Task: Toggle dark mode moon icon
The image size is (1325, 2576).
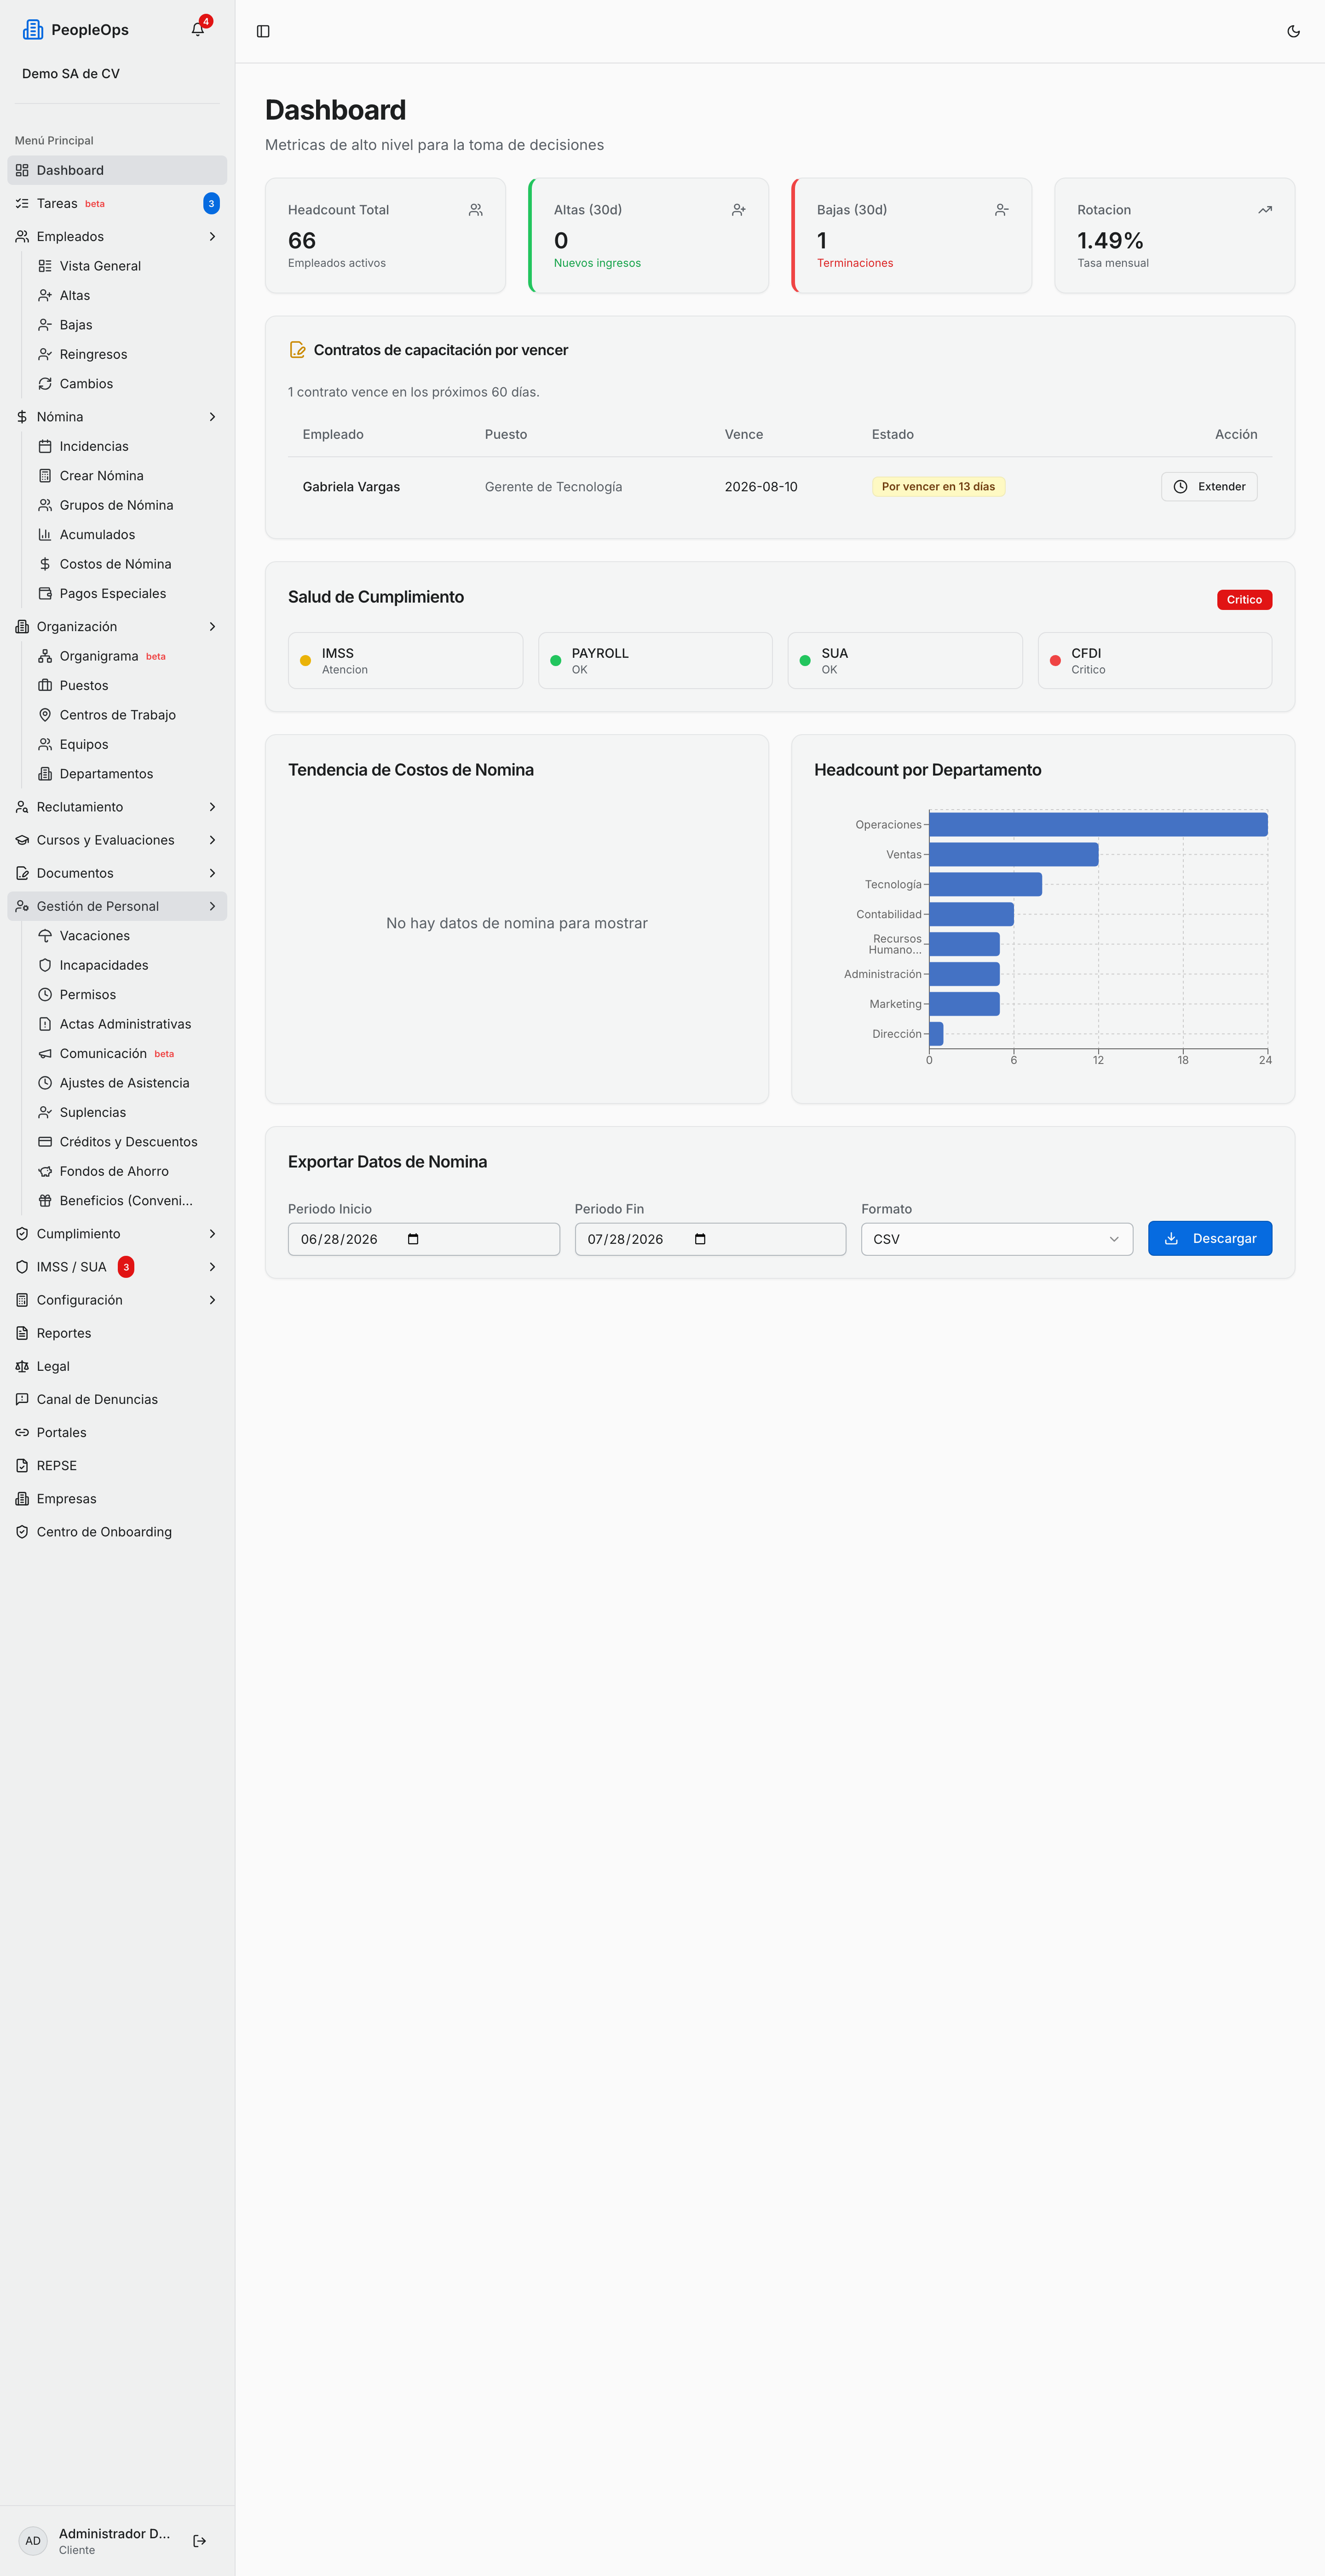Action: point(1293,31)
